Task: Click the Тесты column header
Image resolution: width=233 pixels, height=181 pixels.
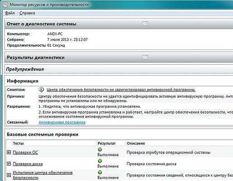Action: pos(54,143)
